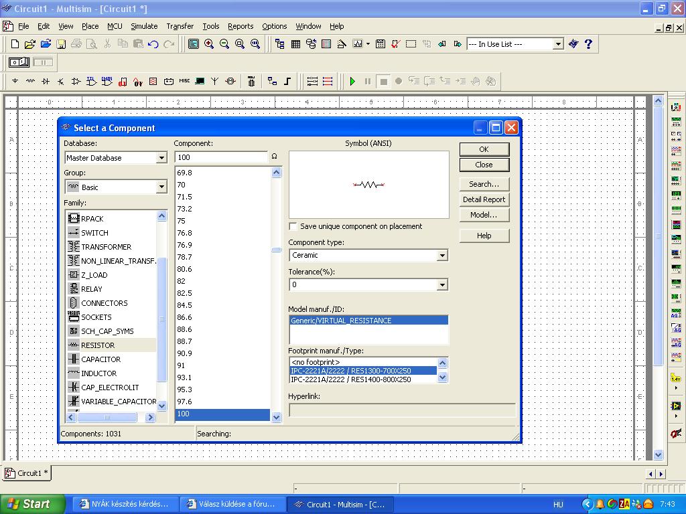Click the Stop simulation button
Image resolution: width=686 pixels, height=514 pixels.
point(384,81)
